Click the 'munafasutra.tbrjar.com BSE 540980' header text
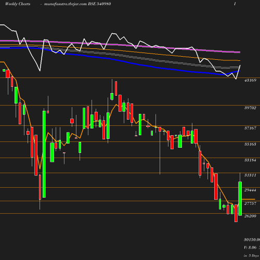The height and width of the screenshot is (260, 260). [x=77, y=4]
